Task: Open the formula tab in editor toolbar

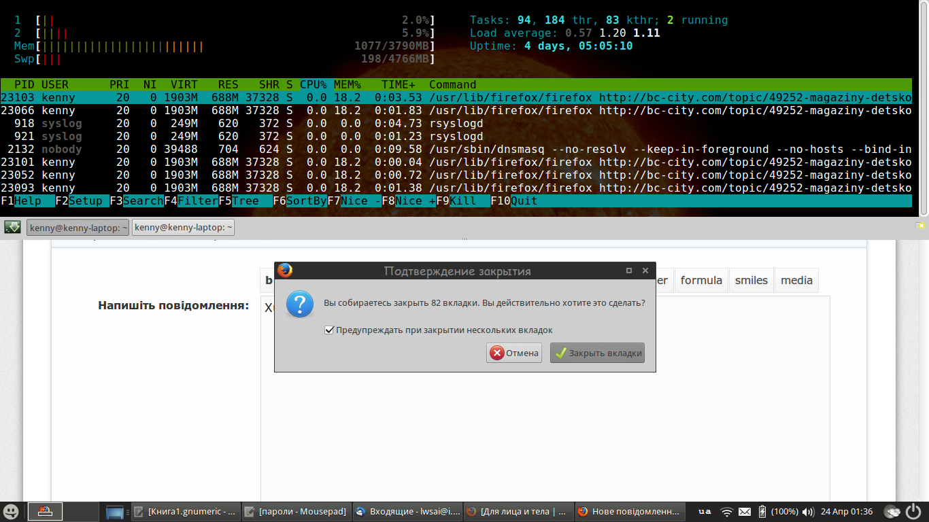Action: 701,280
